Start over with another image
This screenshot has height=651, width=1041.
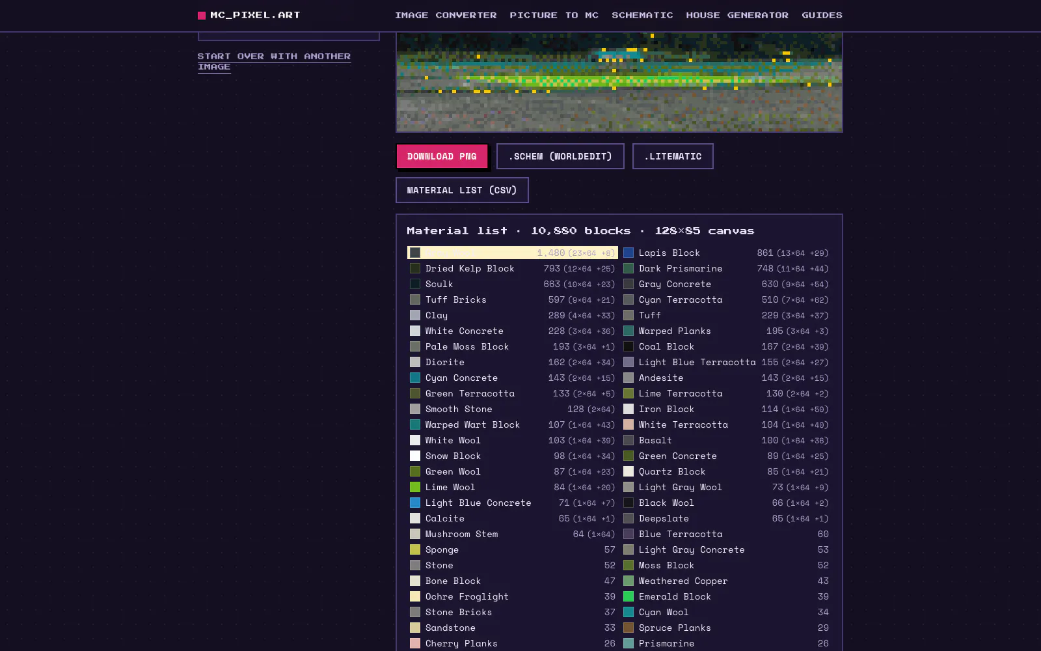(x=274, y=61)
